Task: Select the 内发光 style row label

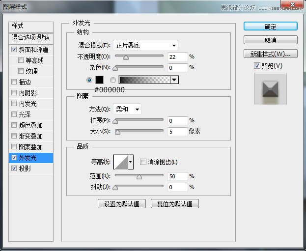Action: coord(28,104)
